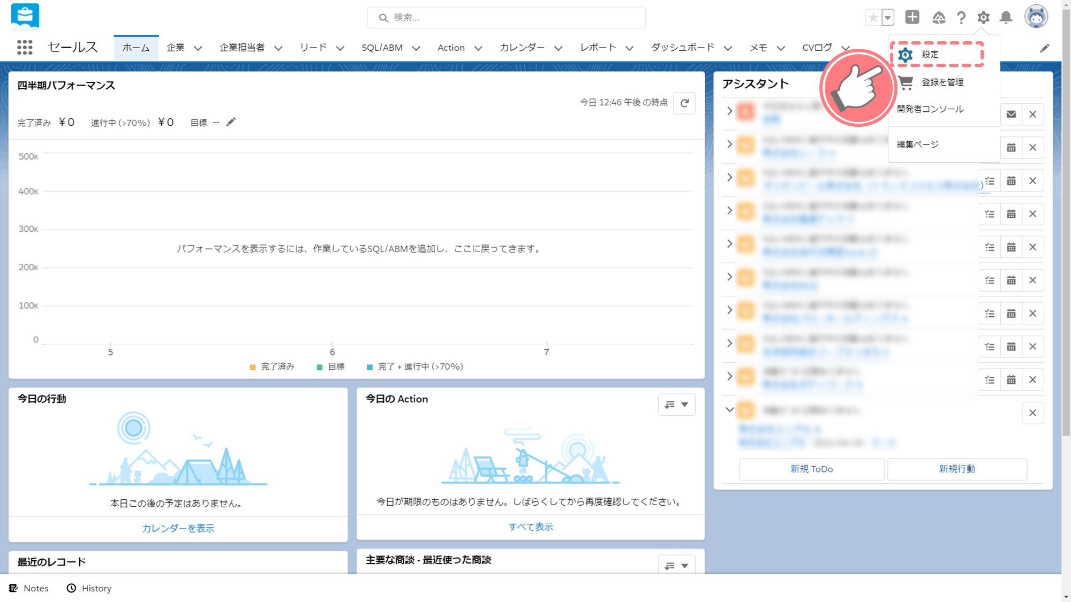1071x602 pixels.
Task: Click the task list icon in eighth assistant row
Action: [990, 347]
